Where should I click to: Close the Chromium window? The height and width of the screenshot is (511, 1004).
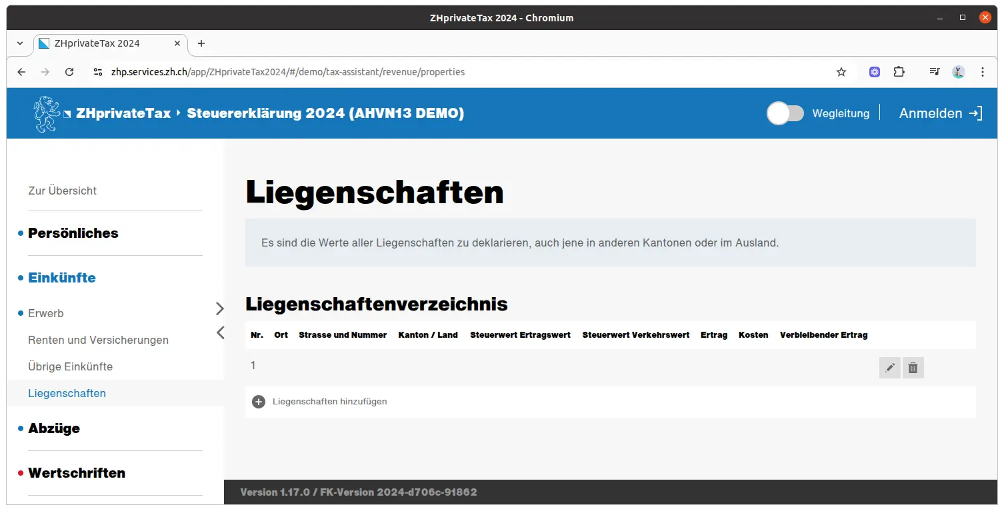coord(985,18)
